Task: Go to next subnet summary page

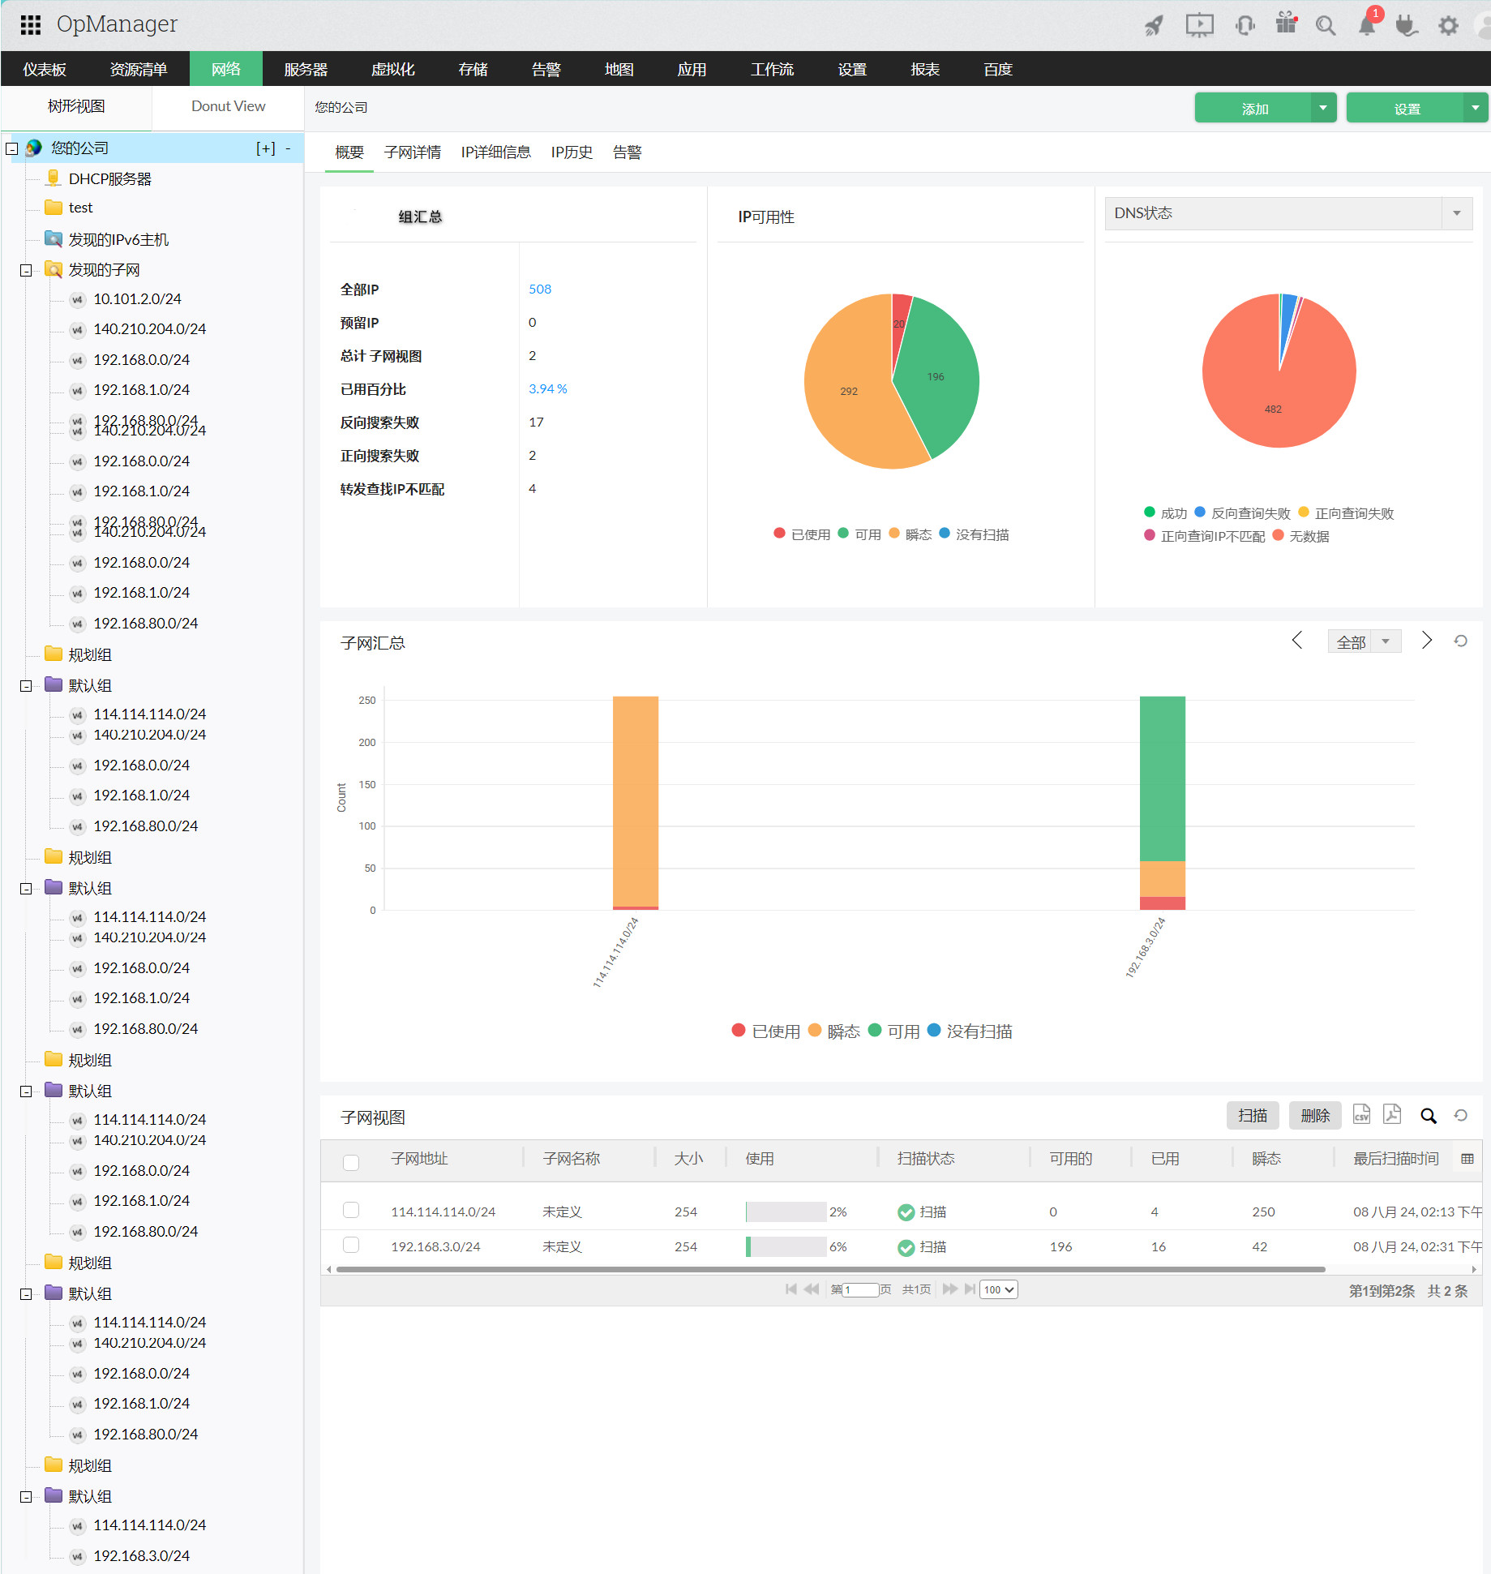Action: pos(1427,641)
